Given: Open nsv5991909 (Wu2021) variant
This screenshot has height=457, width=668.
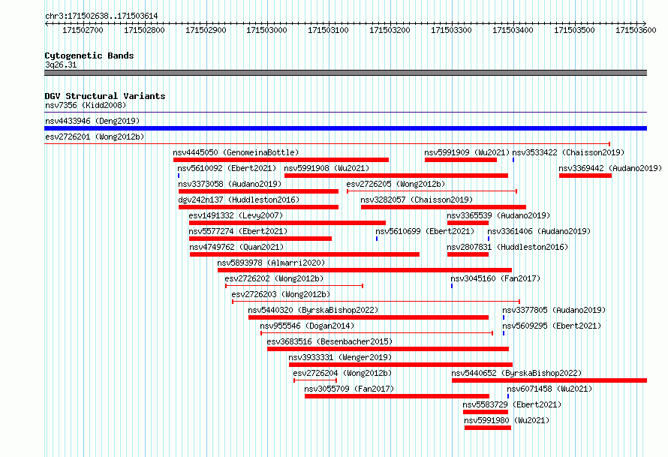Looking at the screenshot, I should [x=467, y=152].
